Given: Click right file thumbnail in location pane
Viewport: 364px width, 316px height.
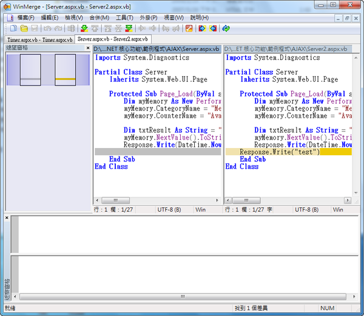Looking at the screenshot, I should click(x=66, y=70).
